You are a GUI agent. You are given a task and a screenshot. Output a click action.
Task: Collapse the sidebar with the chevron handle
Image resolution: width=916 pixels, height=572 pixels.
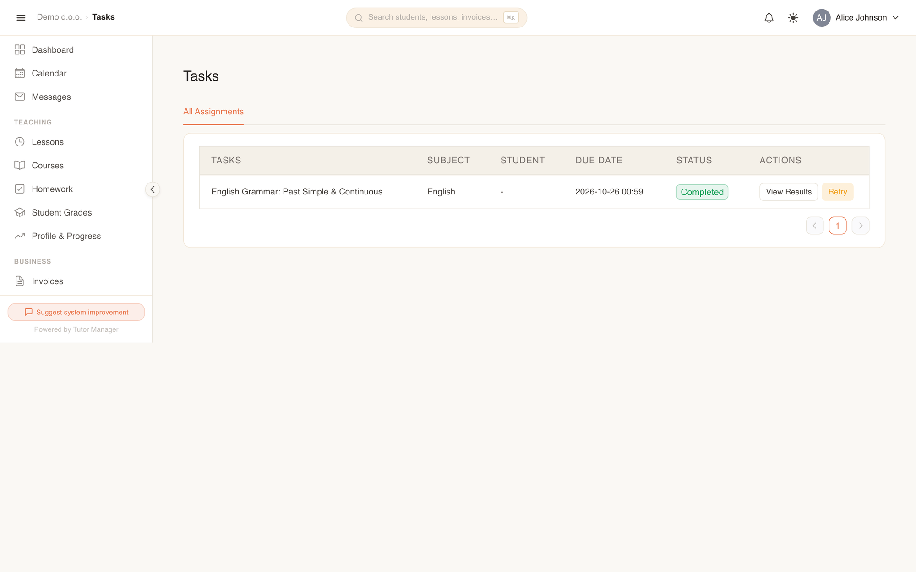153,189
